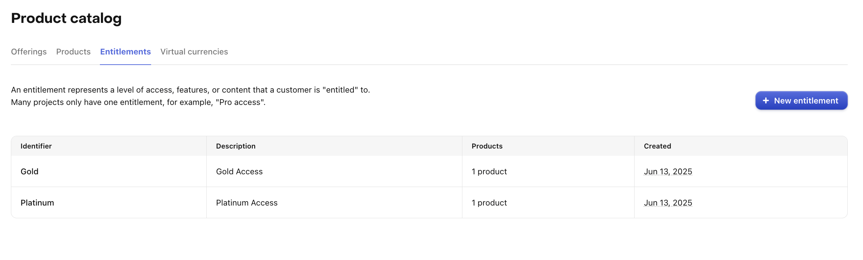Switch to the Offerings tab

(29, 52)
